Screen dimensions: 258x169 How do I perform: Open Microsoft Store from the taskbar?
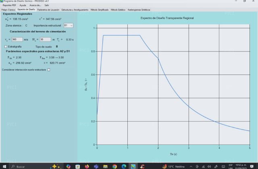(77, 166)
